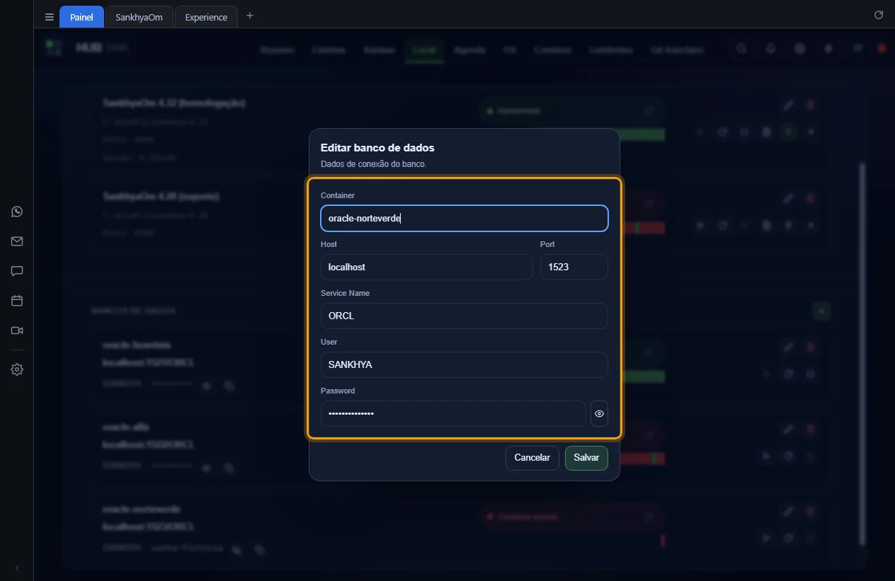Click the Salvar button

[586, 458]
